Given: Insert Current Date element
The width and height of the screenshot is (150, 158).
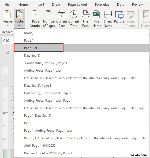Looking at the screenshot, I should click(x=62, y=19).
